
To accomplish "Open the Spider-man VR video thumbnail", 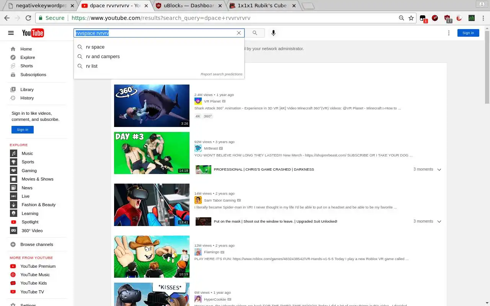I will click(x=152, y=205).
